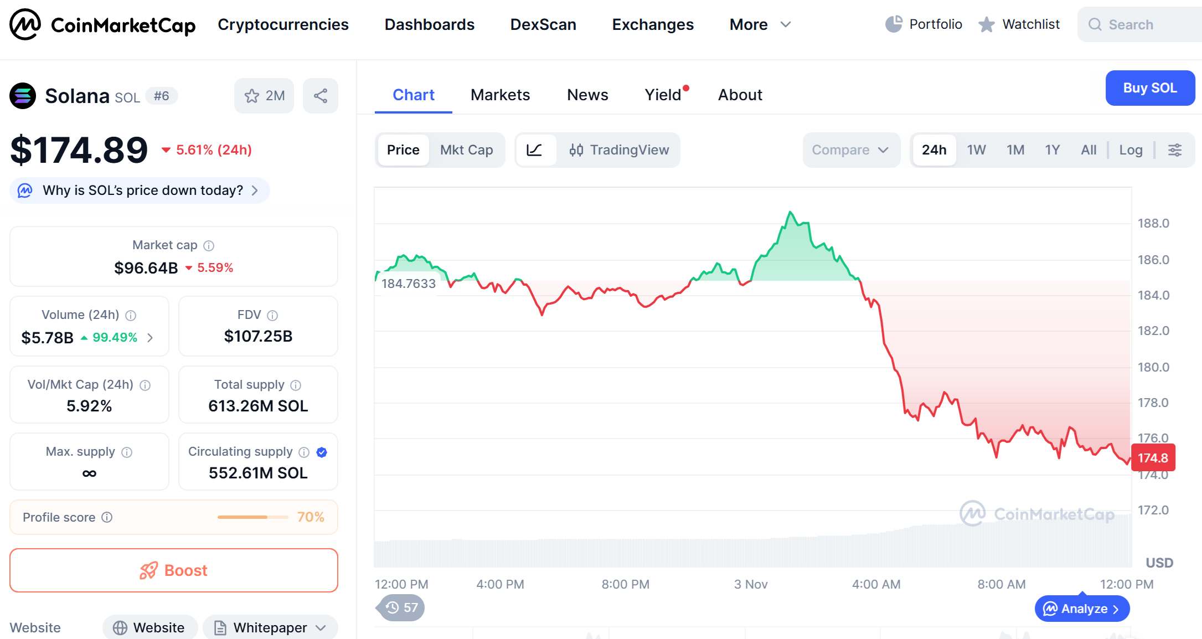Open 'Why is SOL's price down today?' link

[x=142, y=190]
